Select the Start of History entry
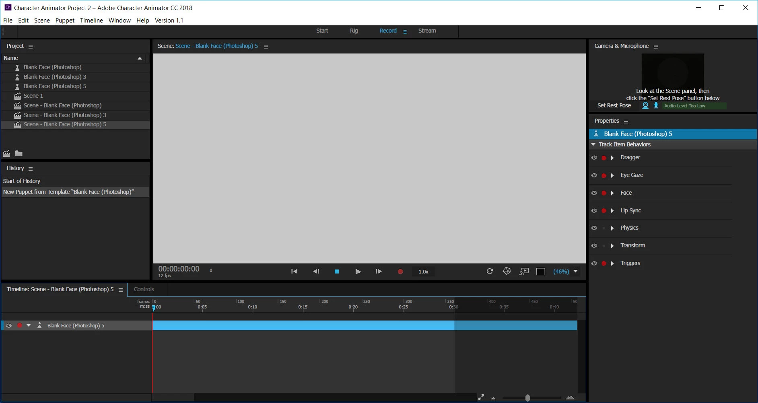This screenshot has width=758, height=403. pyautogui.click(x=76, y=181)
